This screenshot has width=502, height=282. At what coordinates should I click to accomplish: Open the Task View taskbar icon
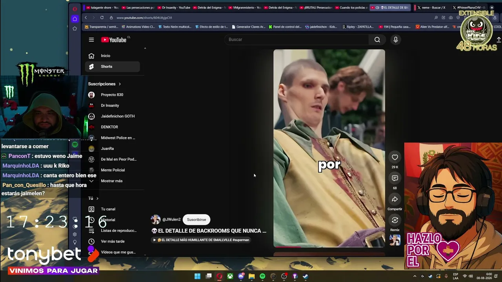(209, 276)
